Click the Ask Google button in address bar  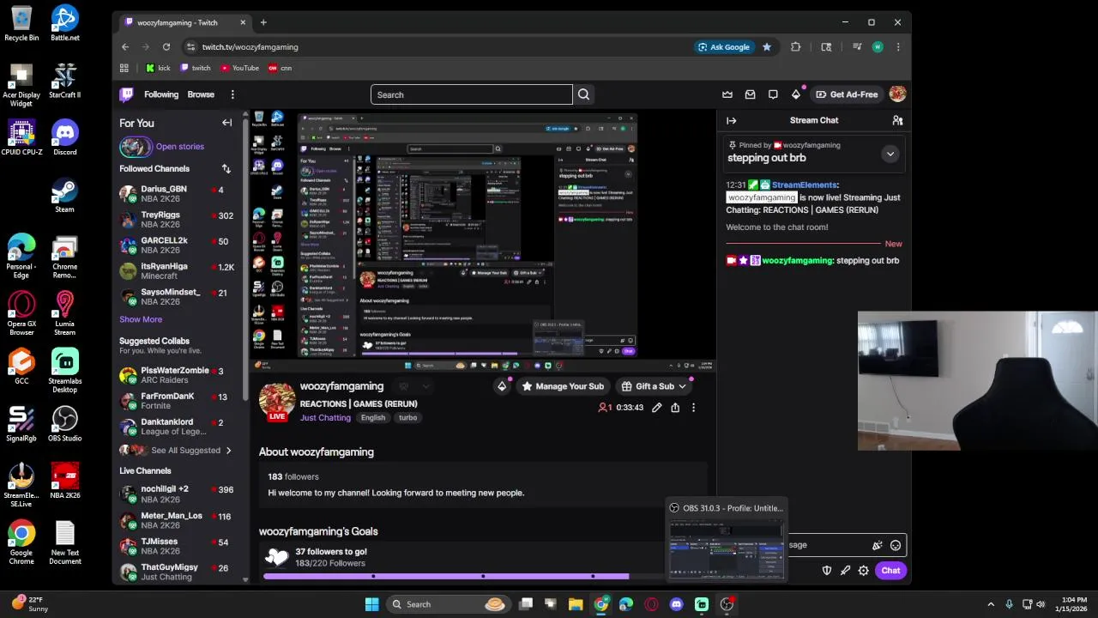[x=725, y=47]
